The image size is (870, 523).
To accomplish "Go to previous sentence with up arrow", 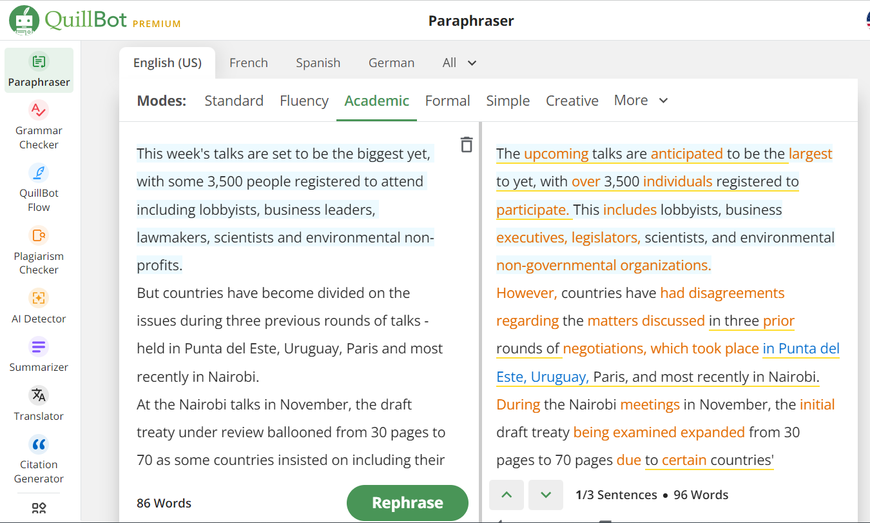I will 507,495.
